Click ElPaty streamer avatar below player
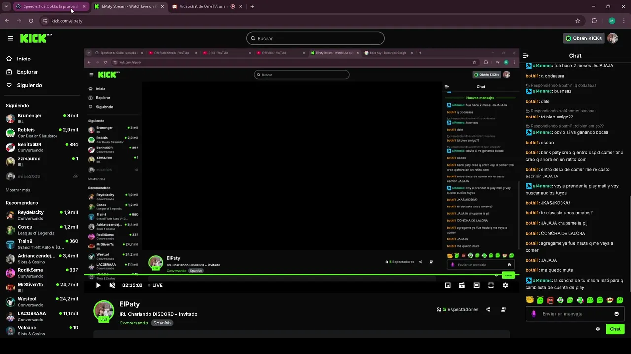 coord(104,311)
